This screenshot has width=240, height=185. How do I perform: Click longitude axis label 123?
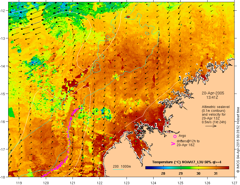[127, 183]
